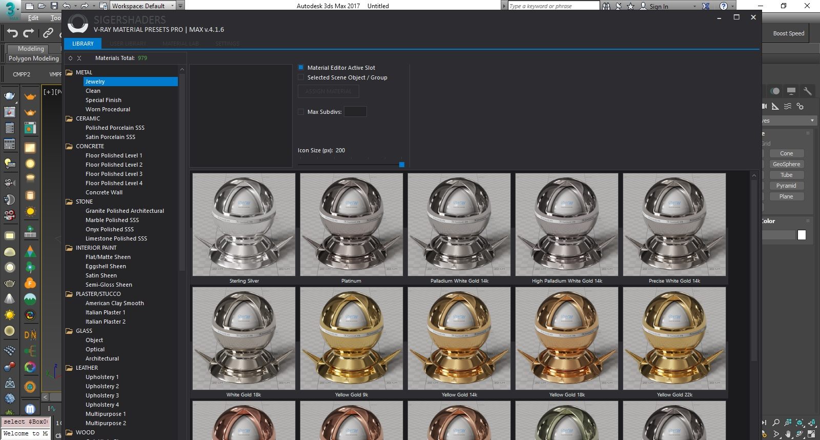Switch to the SETTINGS tab

click(x=227, y=44)
